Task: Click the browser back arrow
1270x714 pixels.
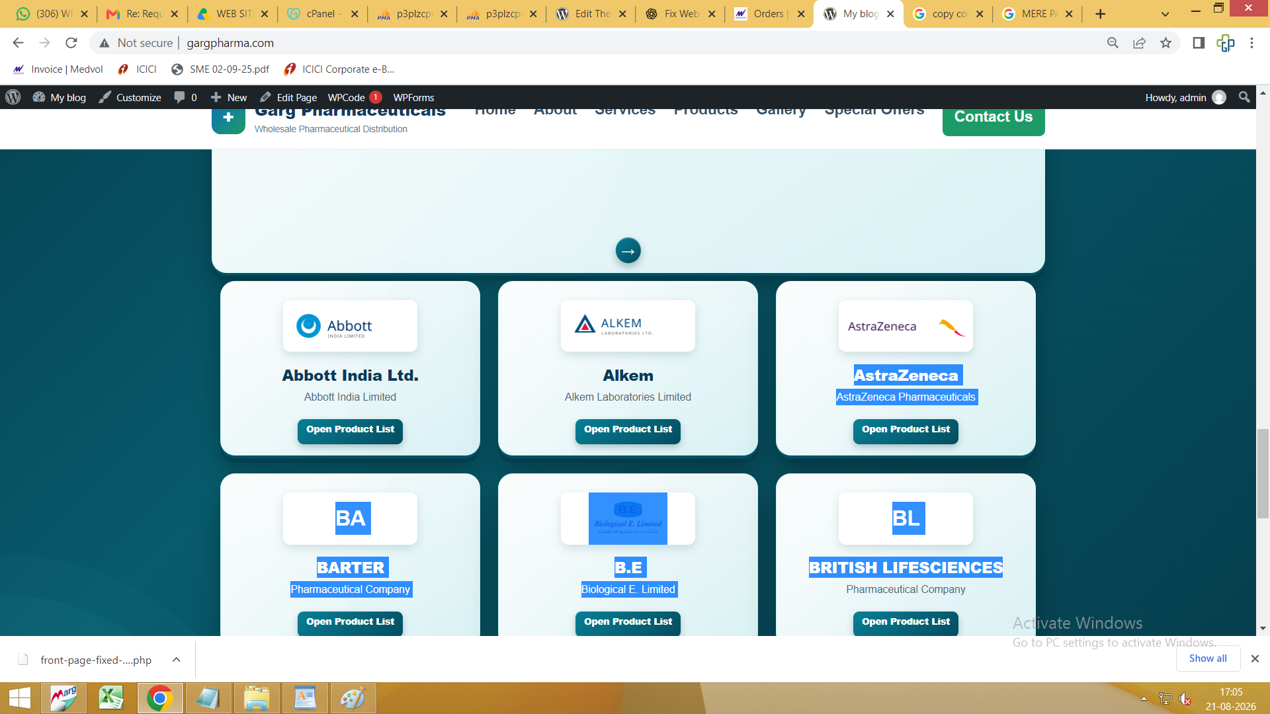Action: pyautogui.click(x=18, y=43)
